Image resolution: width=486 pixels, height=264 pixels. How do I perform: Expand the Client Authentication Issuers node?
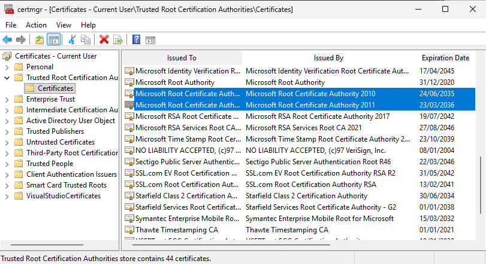pos(7,175)
